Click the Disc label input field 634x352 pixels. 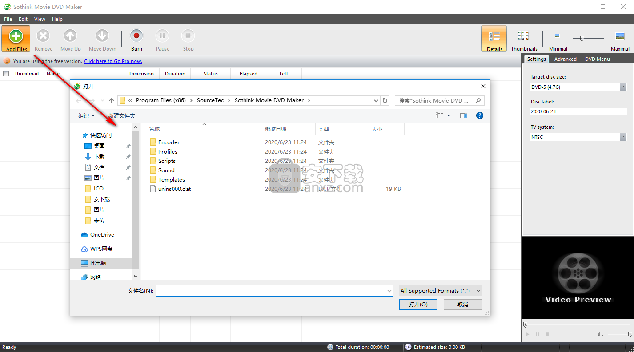tap(578, 111)
